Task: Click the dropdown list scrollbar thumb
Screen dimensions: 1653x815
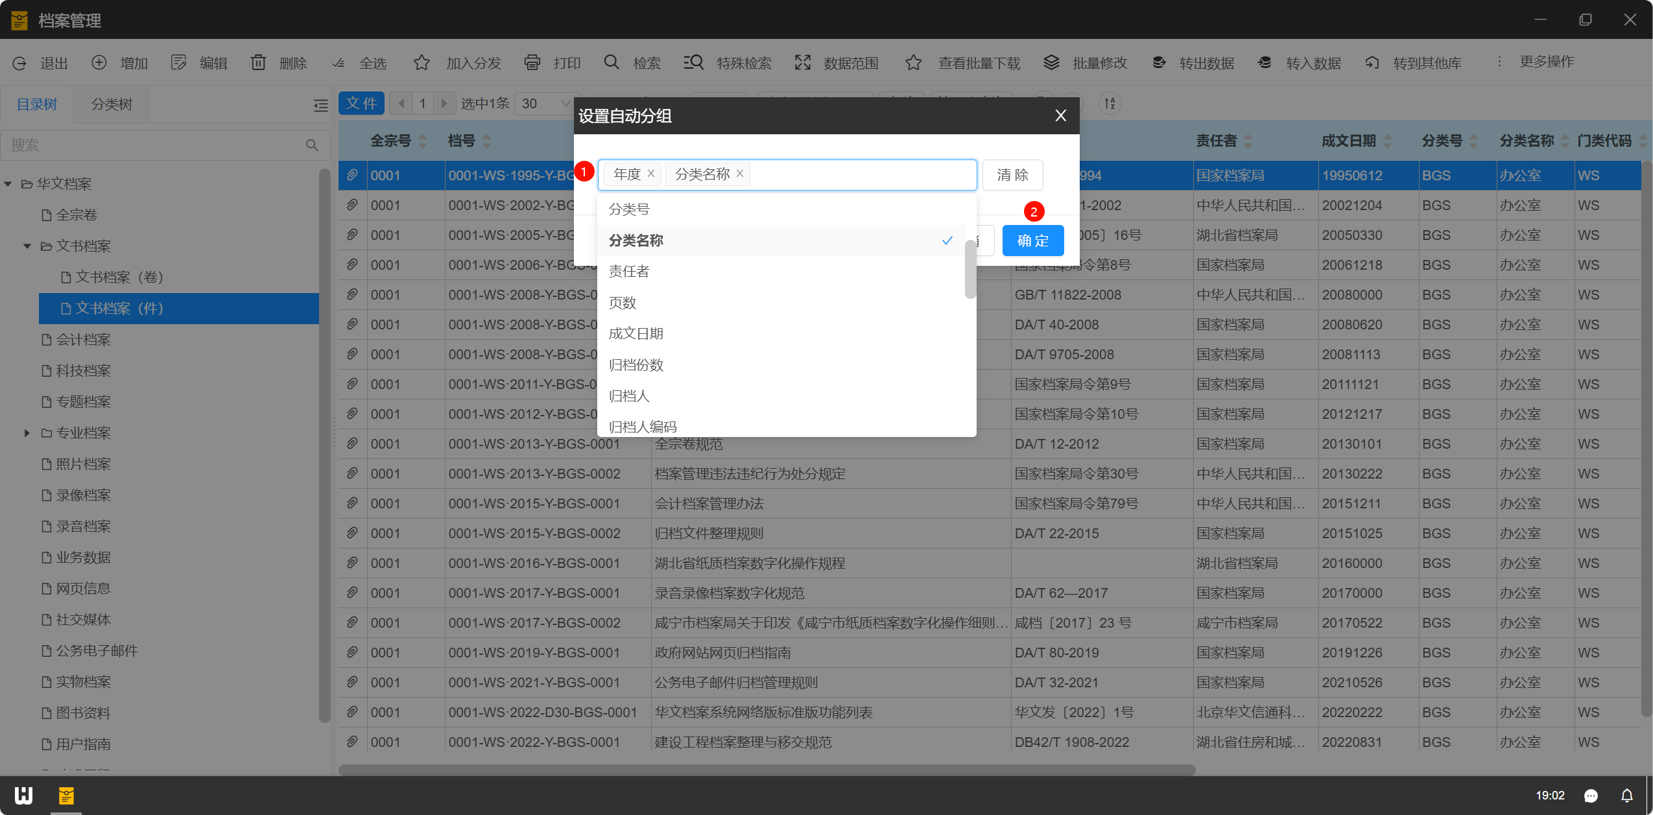Action: 969,269
